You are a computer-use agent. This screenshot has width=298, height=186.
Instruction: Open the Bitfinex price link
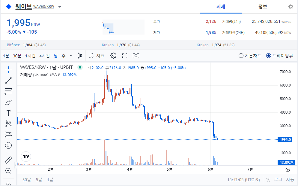(x=13, y=45)
